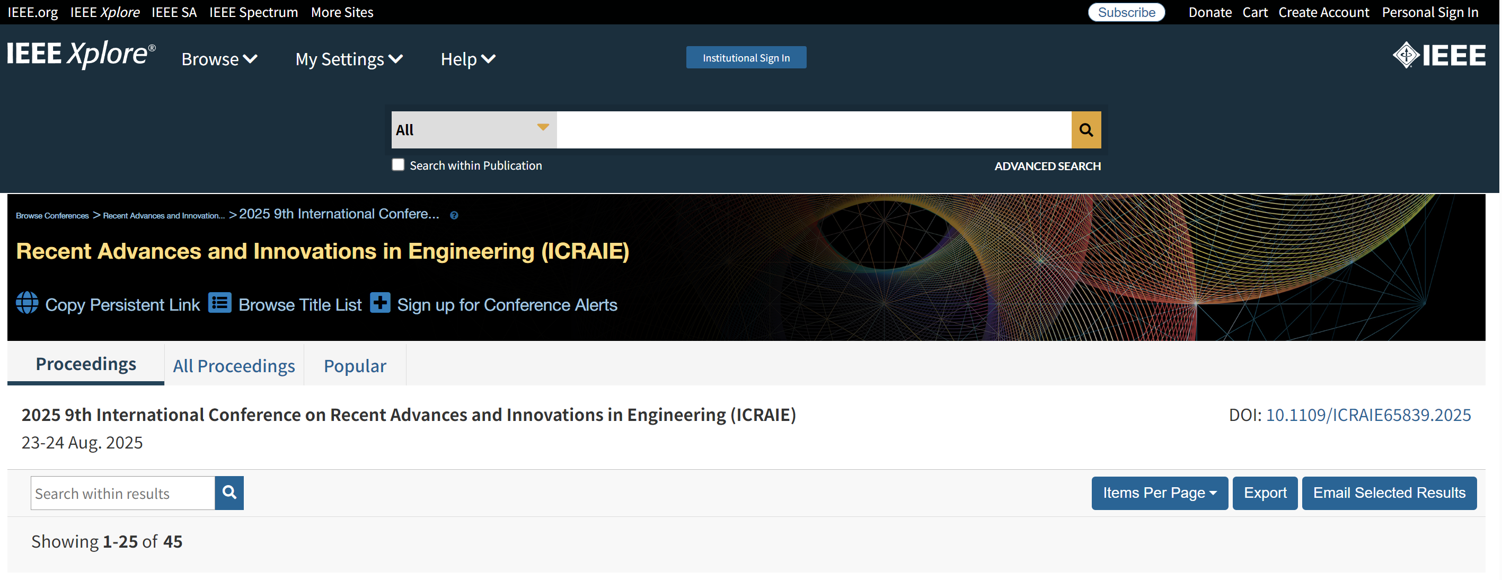Click the orange magnifier search icon
This screenshot has width=1502, height=580.
[1085, 129]
